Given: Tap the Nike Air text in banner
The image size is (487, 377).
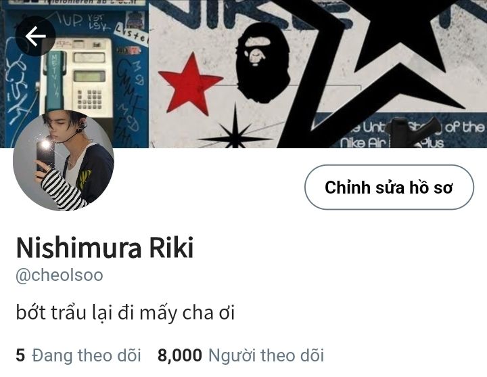Looking at the screenshot, I should 363,143.
